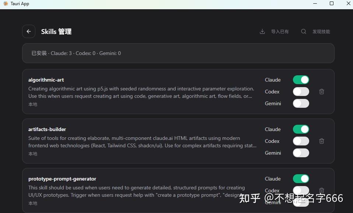Switch on Gemini for artifacts-builder
The width and height of the screenshot is (353, 213).
[x=301, y=153]
